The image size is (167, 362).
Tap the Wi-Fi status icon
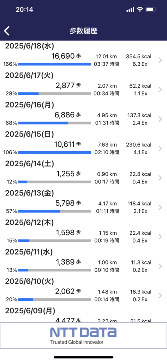point(140,10)
